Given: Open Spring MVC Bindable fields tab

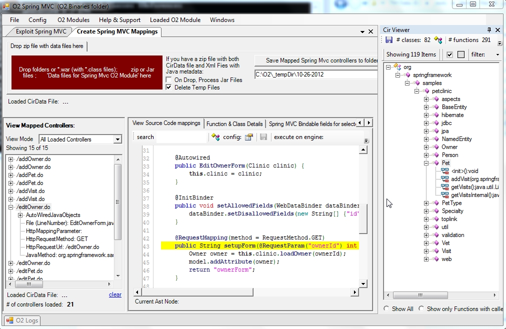Looking at the screenshot, I should [x=311, y=124].
